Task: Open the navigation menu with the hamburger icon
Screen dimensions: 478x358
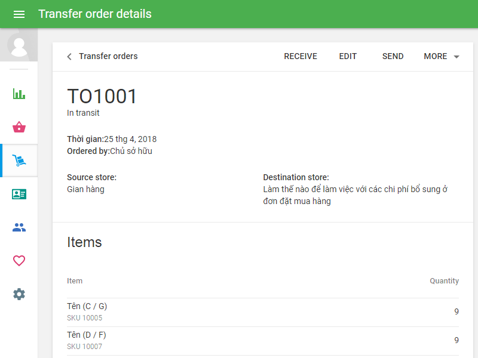Action: (x=19, y=14)
